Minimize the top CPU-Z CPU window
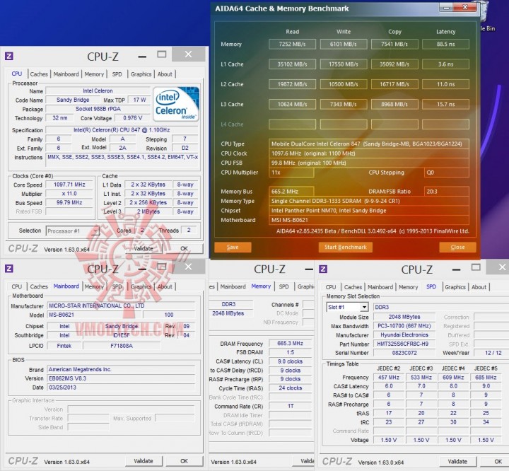The width and height of the screenshot is (509, 471). 142,57
